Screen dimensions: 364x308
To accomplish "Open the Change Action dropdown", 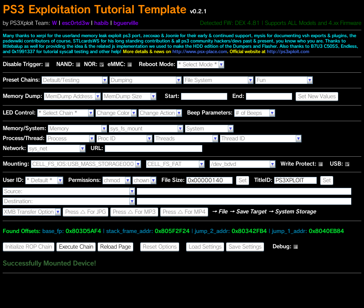I will pyautogui.click(x=160, y=113).
